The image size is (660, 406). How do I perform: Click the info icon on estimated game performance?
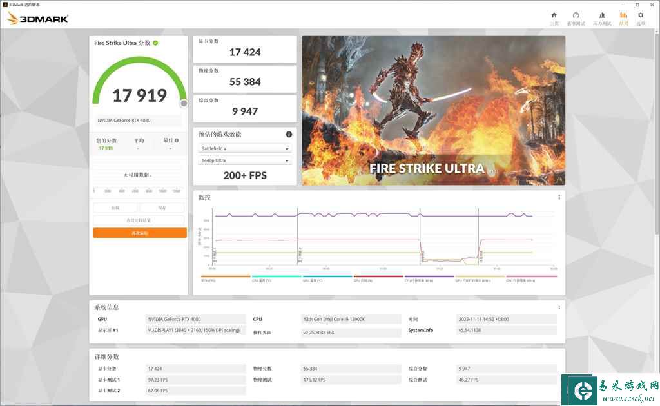289,134
